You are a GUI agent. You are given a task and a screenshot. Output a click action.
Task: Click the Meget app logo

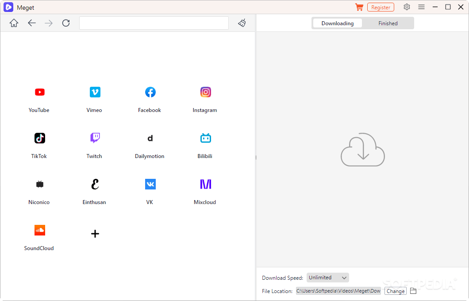tap(8, 7)
